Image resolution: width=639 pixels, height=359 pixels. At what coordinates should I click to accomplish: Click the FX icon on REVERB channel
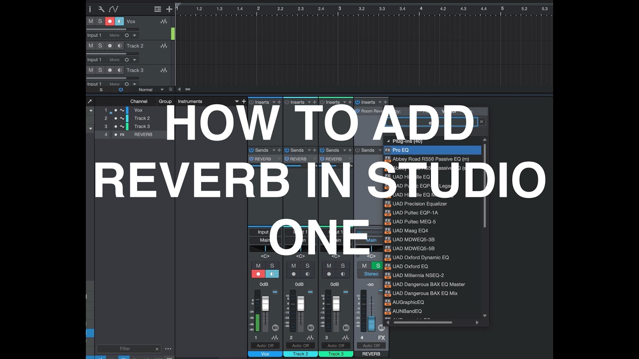point(381,338)
